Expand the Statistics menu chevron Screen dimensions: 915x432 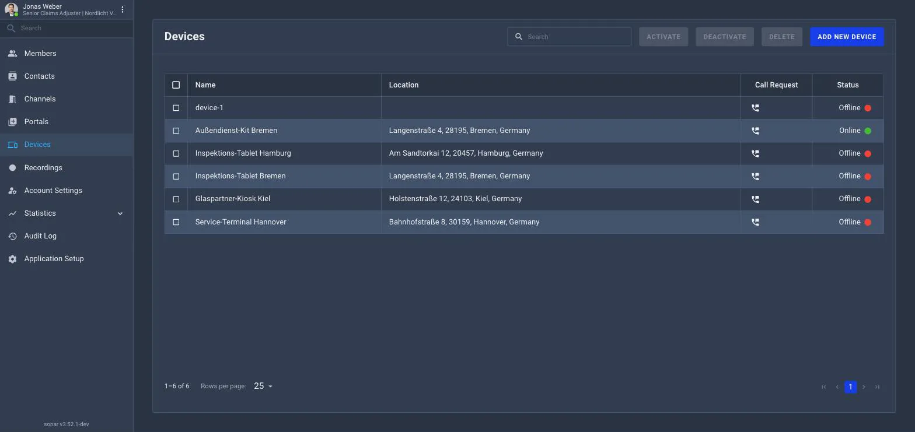pyautogui.click(x=120, y=213)
